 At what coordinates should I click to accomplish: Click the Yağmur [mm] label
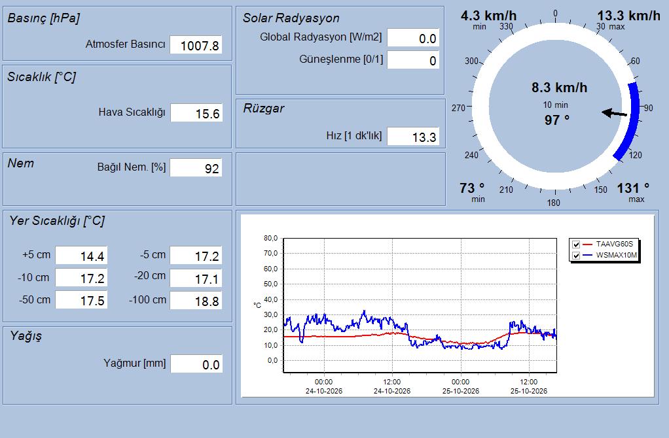coord(134,363)
